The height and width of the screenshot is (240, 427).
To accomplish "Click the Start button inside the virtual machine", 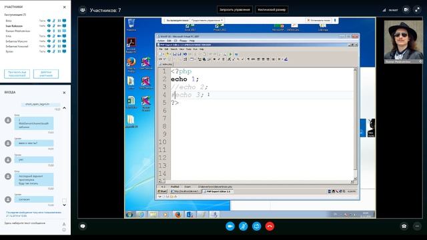I will (162, 191).
